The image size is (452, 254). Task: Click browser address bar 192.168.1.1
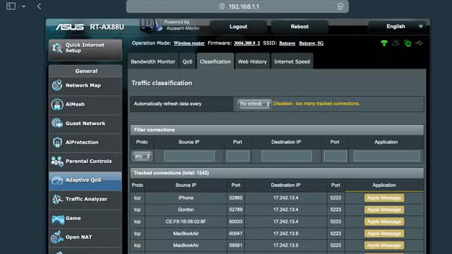[x=237, y=6]
